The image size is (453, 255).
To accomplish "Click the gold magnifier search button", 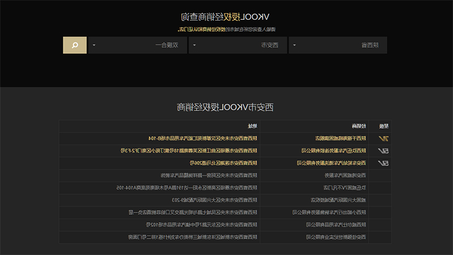I will (x=75, y=45).
